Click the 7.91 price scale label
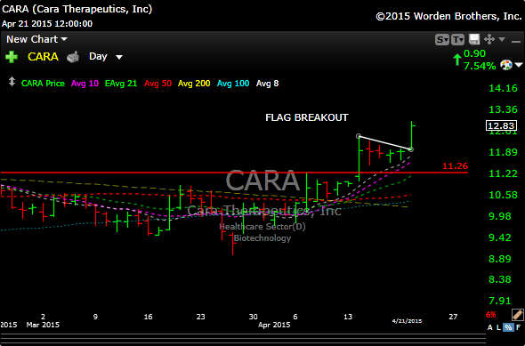 click(x=500, y=301)
